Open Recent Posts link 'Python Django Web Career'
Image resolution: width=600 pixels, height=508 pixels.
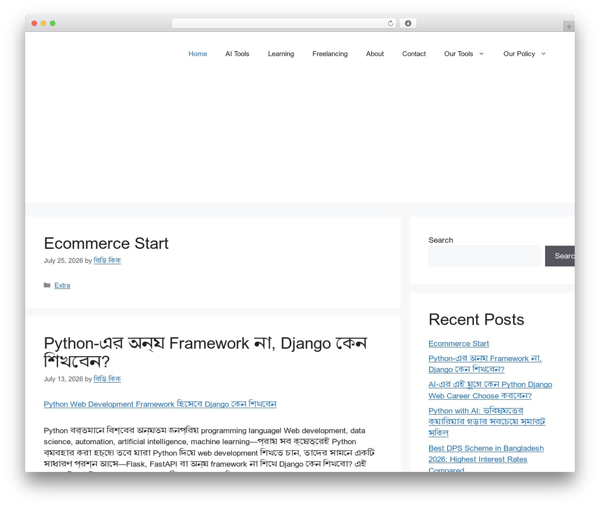(490, 390)
